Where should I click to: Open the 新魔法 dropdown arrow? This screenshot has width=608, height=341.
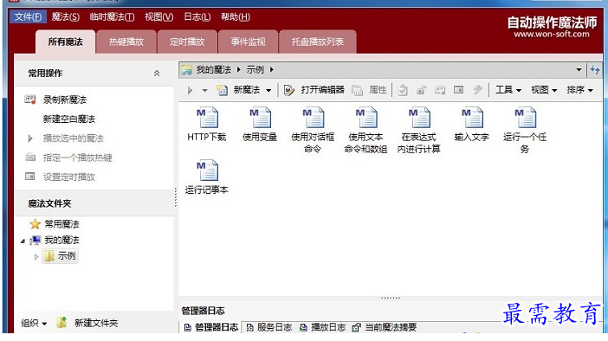[x=268, y=91]
